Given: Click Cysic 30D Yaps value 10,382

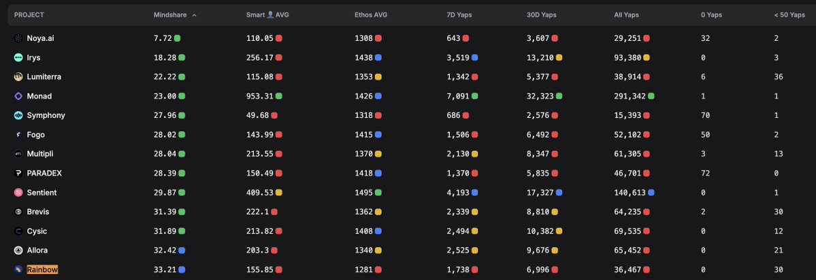Looking at the screenshot, I should pos(540,231).
